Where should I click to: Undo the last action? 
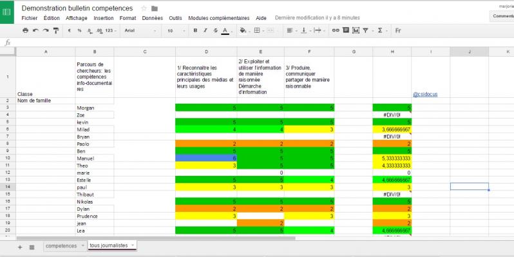click(35, 30)
